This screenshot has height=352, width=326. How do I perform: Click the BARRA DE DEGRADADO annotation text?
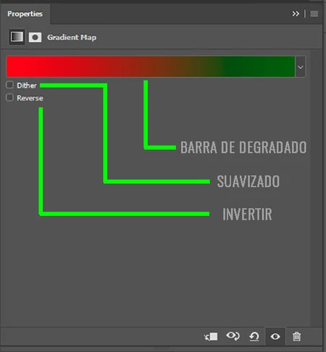(x=243, y=147)
